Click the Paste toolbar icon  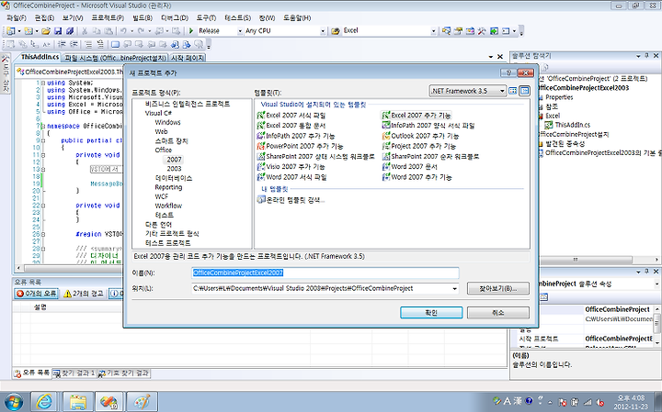click(x=108, y=31)
